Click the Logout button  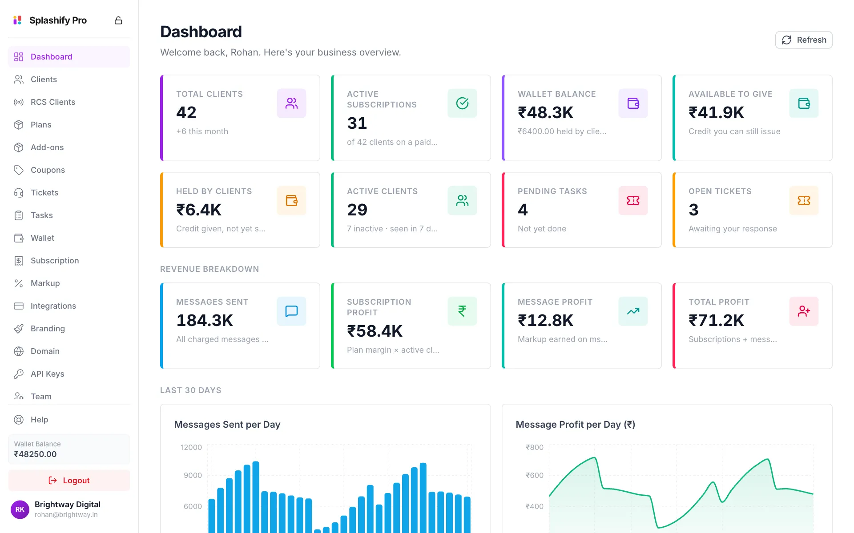(x=69, y=481)
